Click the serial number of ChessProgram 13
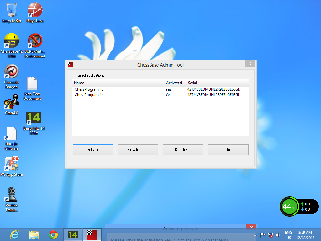Image resolution: width=321 pixels, height=241 pixels. tap(213, 89)
